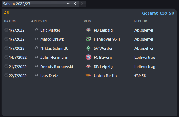Image resolution: width=179 pixels, height=117 pixels.
Task: Go to previous season with left chevron
Action: coord(75,4)
